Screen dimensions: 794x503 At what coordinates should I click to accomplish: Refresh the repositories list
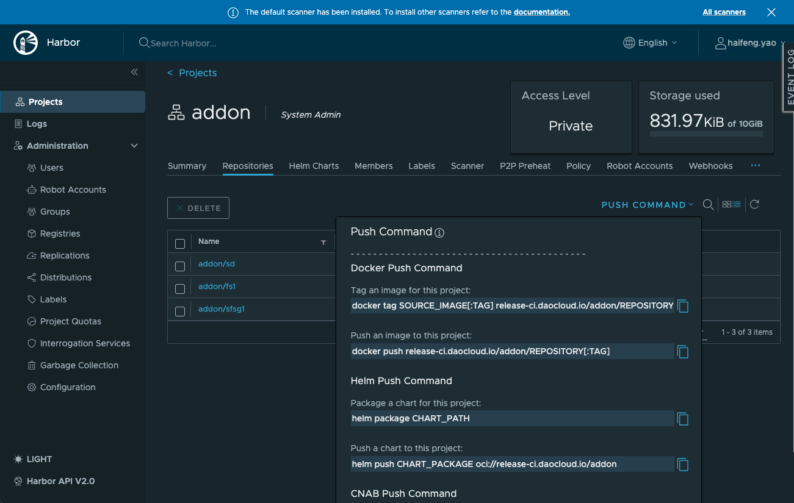[754, 205]
